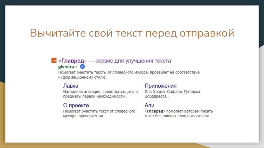The height and width of the screenshot is (148, 264).
Task: Click the line информационному стилю.
Action: point(82,77)
